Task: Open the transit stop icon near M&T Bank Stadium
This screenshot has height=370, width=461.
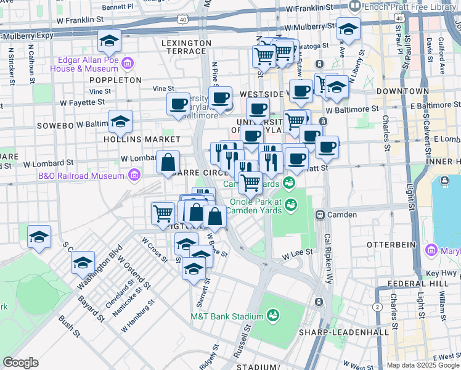Action: click(319, 302)
